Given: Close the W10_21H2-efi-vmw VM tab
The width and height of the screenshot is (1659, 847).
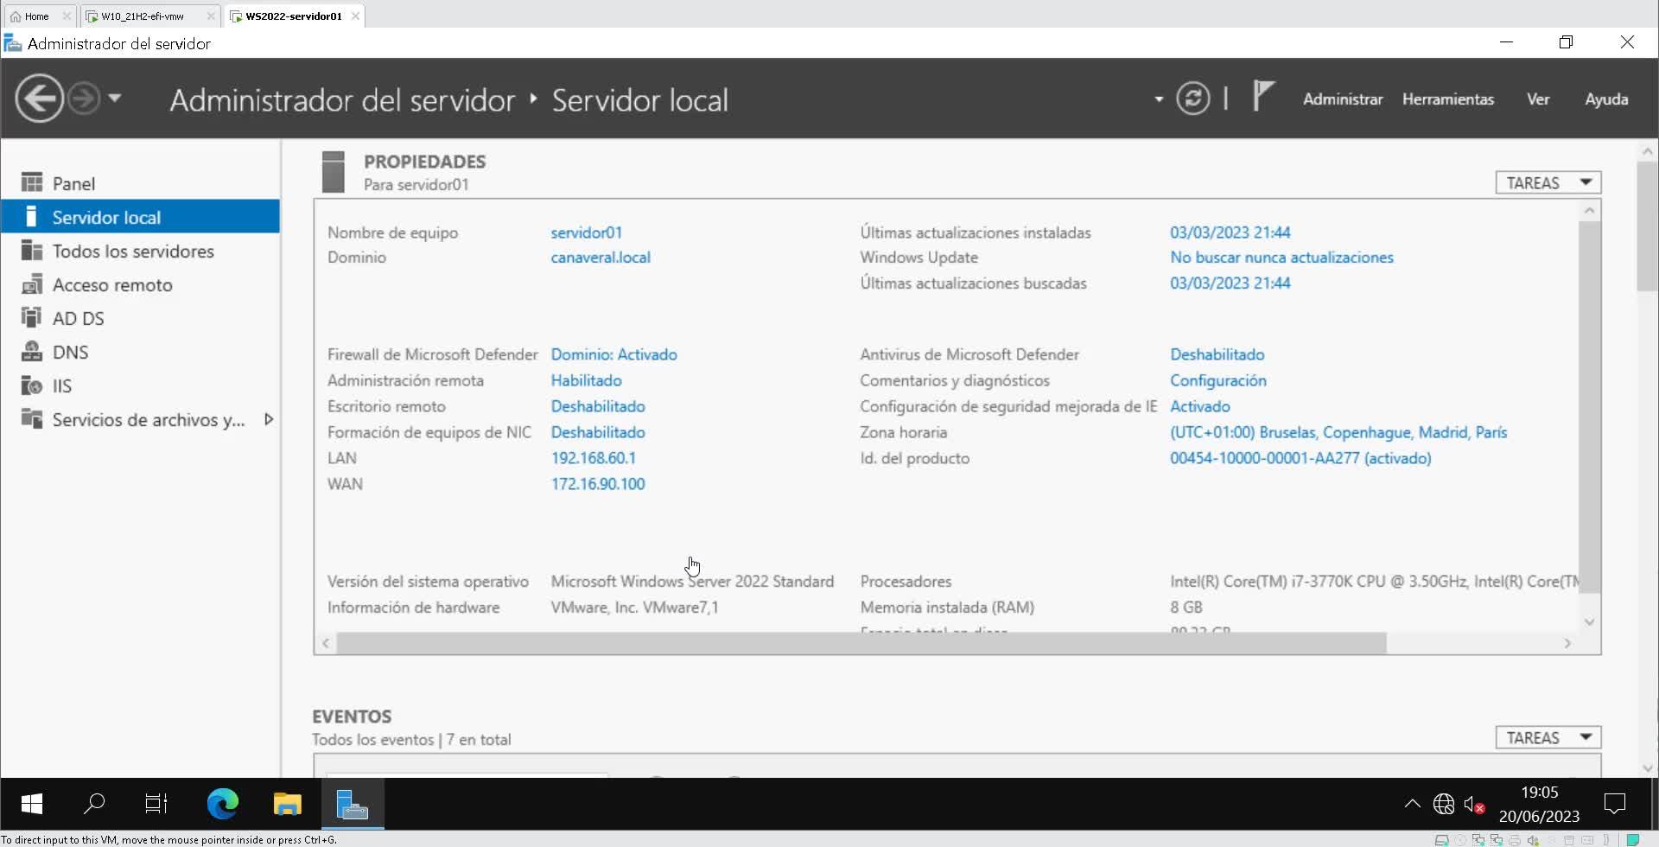Looking at the screenshot, I should coord(211,16).
